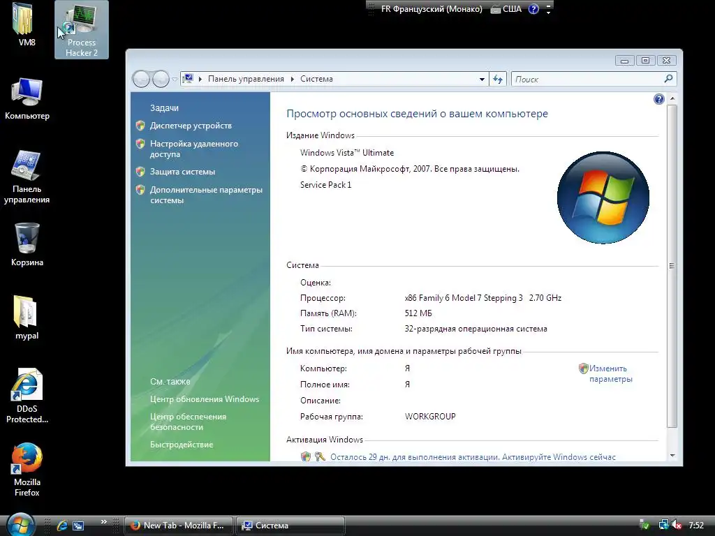
Task: Click the Windows Start orb
Action: (x=20, y=525)
